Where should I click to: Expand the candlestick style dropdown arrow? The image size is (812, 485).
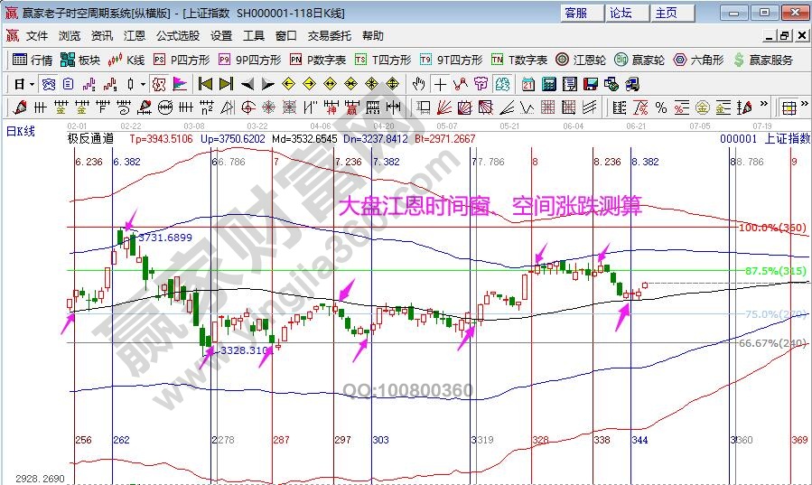pyautogui.click(x=144, y=84)
